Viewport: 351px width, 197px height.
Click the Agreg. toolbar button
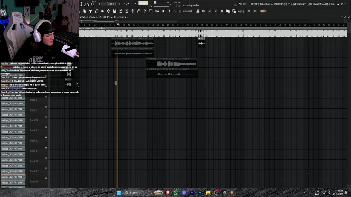tap(241, 11)
